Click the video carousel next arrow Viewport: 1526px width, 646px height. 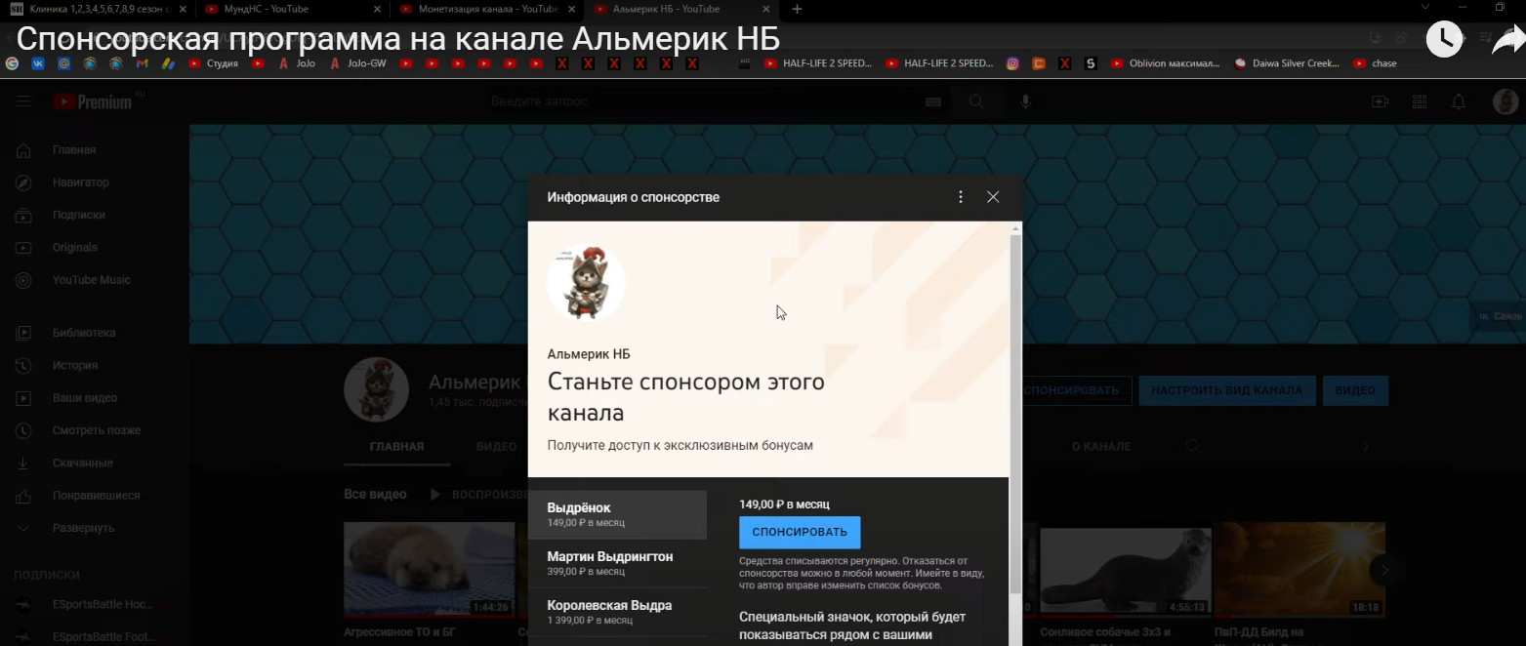tap(1383, 570)
